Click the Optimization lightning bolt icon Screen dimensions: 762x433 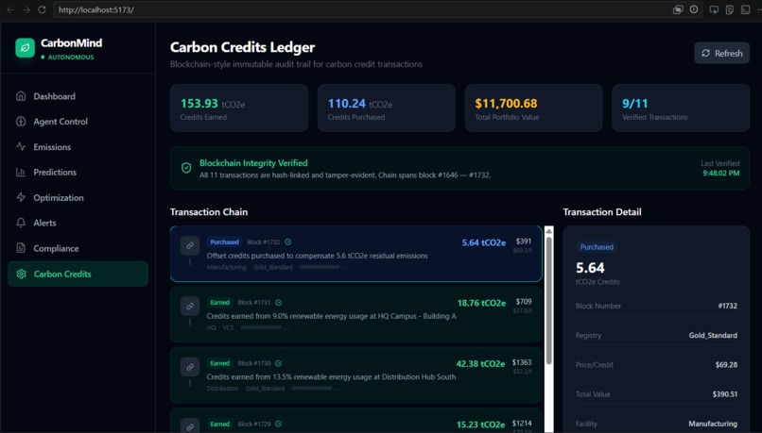[21, 197]
